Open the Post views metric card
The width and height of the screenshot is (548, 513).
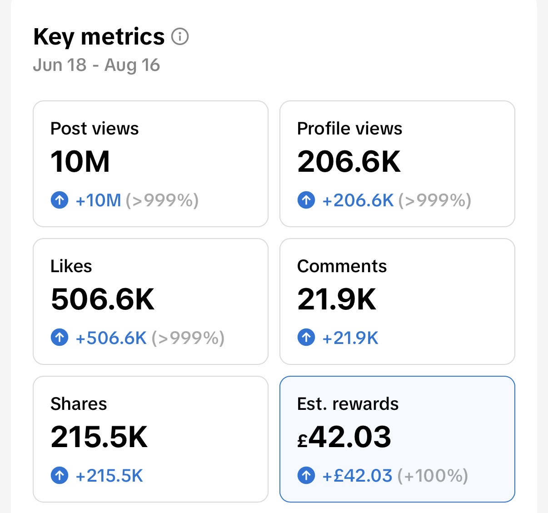[150, 164]
